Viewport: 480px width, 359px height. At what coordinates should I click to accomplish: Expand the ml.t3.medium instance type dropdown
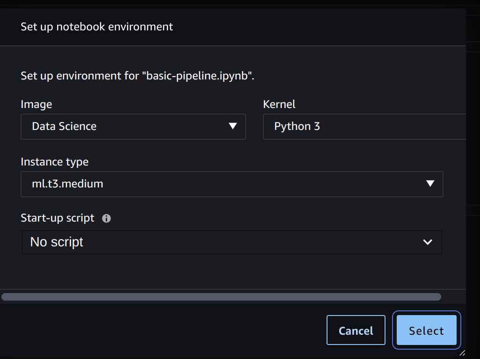(x=232, y=184)
